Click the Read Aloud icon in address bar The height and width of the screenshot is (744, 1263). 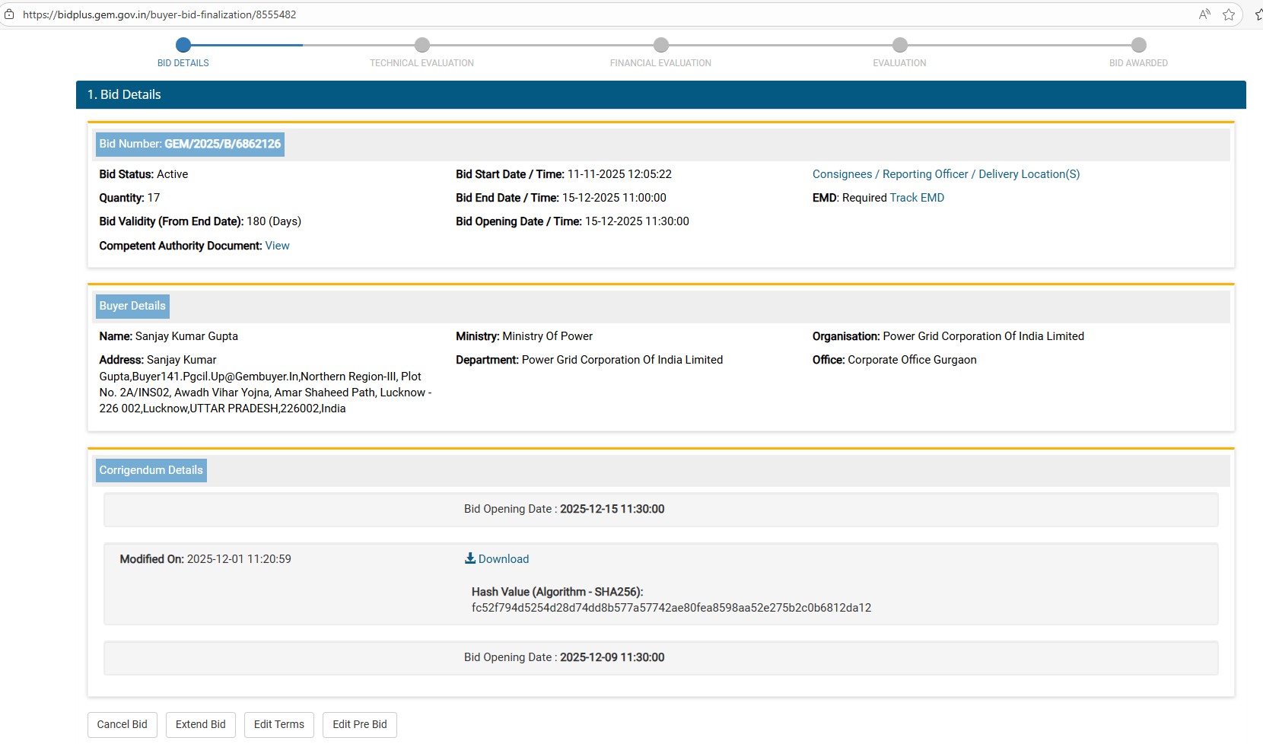[1204, 14]
